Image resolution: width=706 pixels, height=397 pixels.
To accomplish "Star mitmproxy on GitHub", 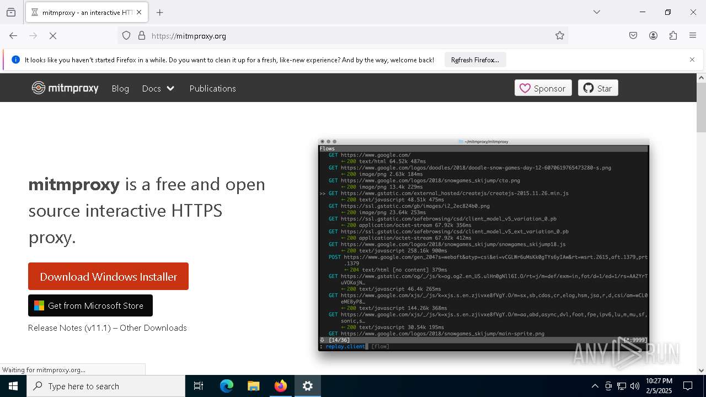I will click(x=598, y=88).
